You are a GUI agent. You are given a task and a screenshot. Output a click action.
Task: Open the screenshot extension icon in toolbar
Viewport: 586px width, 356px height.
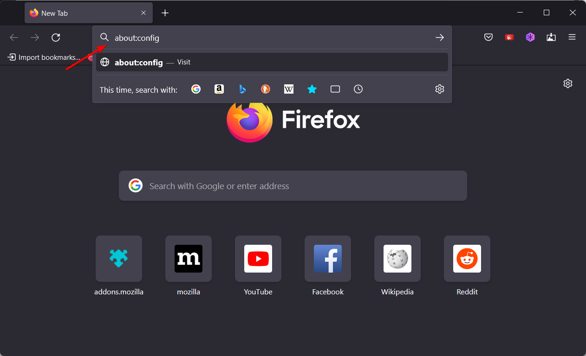pos(551,38)
